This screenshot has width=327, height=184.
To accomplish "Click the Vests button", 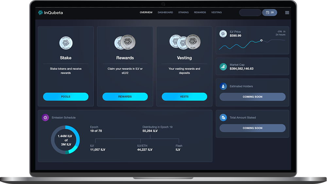I will [184, 97].
